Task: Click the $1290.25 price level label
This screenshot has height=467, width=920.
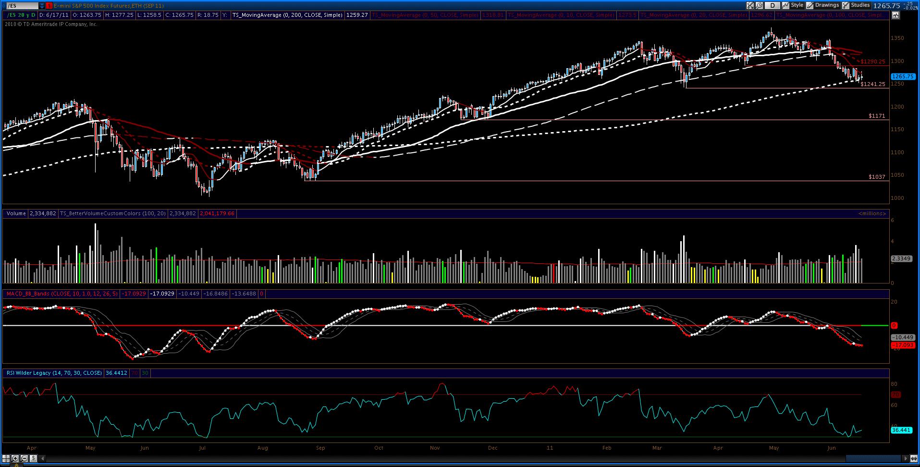Action: [x=873, y=62]
